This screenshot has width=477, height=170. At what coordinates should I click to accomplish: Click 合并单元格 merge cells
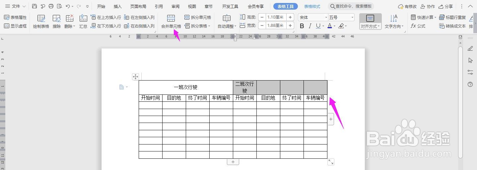(x=171, y=22)
